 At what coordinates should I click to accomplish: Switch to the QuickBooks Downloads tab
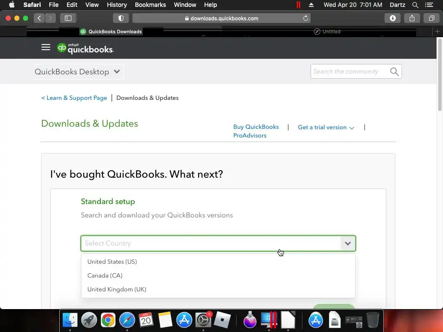[x=111, y=32]
